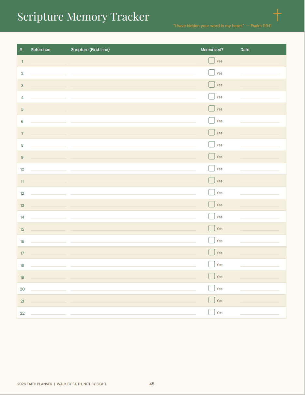Check the row 9 Memorized box
The width and height of the screenshot is (305, 395).
tap(212, 156)
